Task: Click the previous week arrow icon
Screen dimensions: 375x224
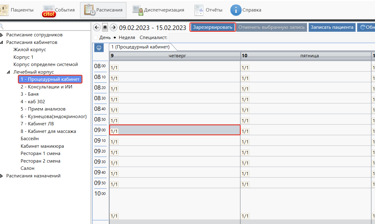Action: [x=97, y=28]
